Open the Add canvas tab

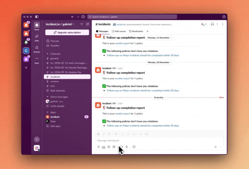(119, 31)
